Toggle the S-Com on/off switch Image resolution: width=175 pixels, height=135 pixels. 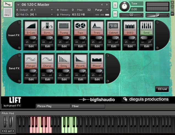31,38
